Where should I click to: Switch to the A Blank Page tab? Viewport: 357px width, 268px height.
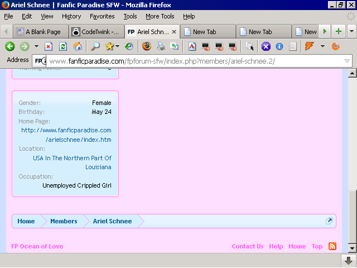point(41,32)
